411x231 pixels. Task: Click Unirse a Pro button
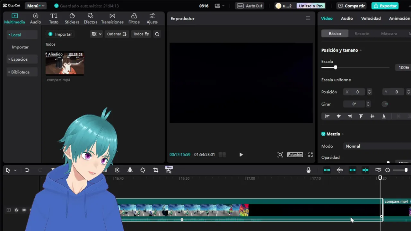coord(311,6)
